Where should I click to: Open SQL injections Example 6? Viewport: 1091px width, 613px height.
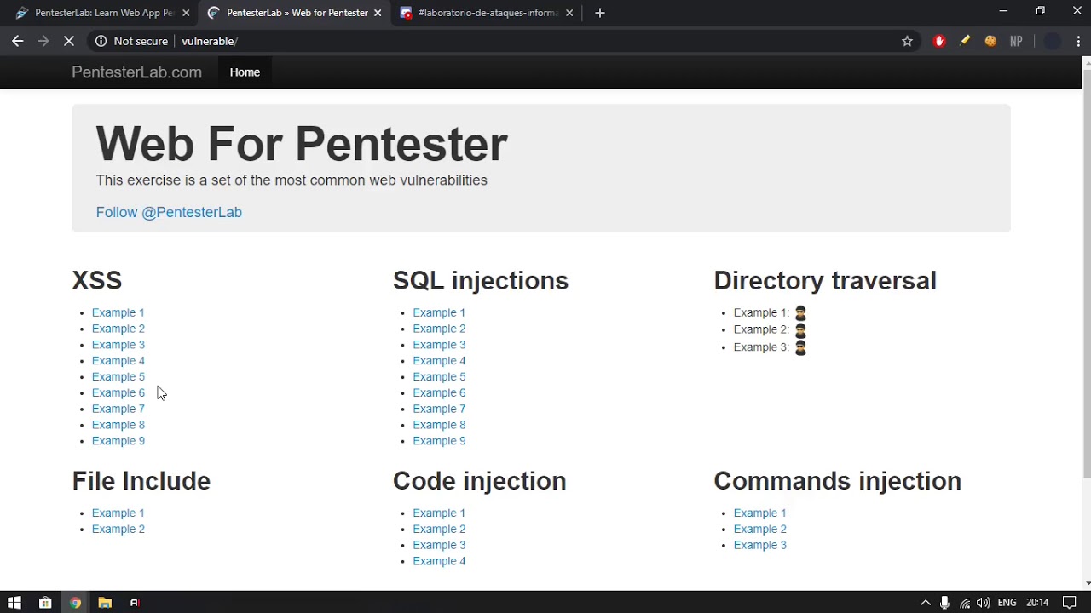[439, 392]
